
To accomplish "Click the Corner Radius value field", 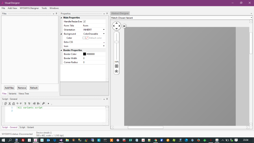I will (94, 62).
